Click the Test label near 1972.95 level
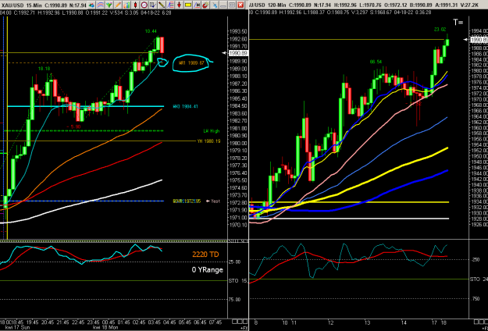This screenshot has width=488, height=331. (214, 201)
